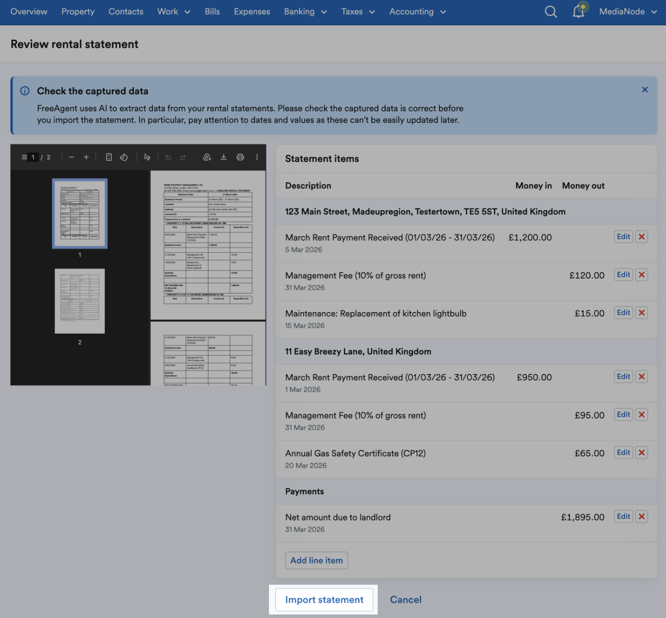Click the '£1,895.00' net amount value
The image size is (666, 618).
pos(583,517)
